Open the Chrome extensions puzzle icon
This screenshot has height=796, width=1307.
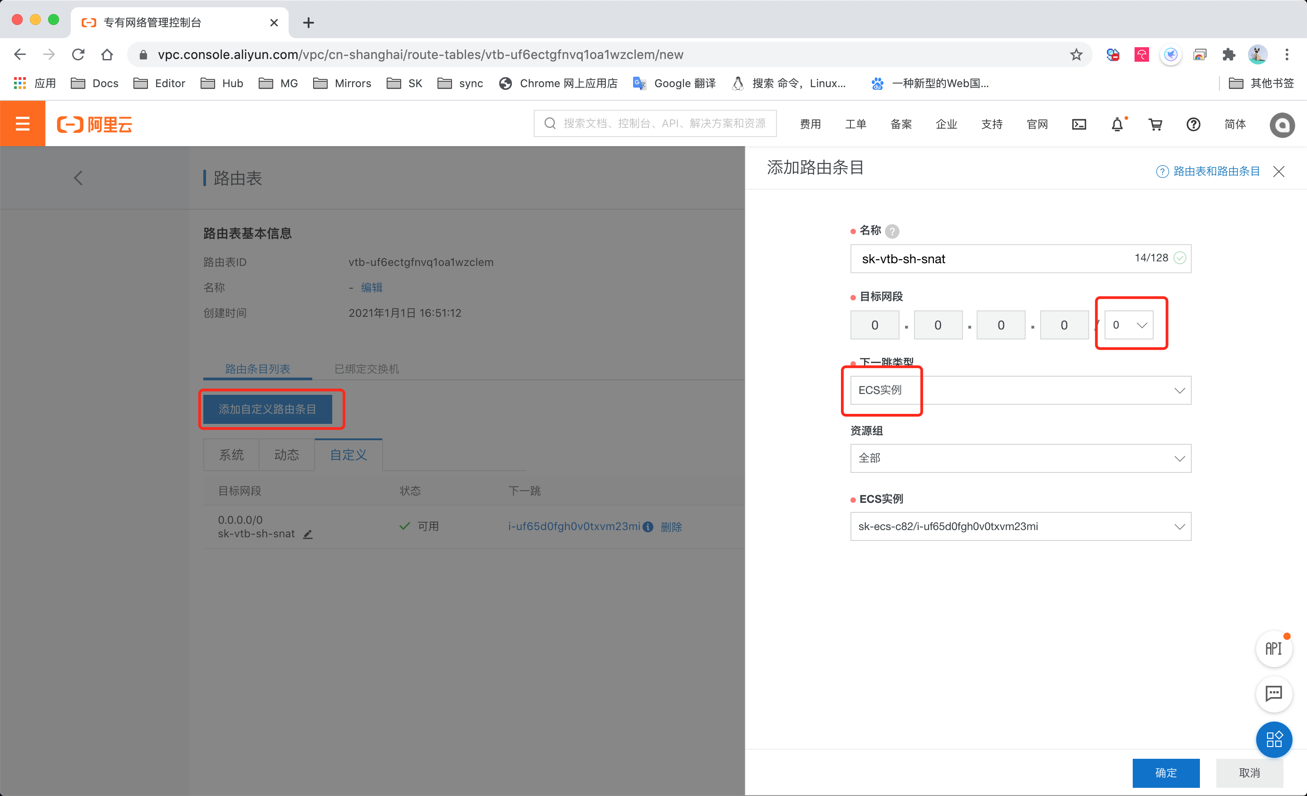click(1228, 54)
